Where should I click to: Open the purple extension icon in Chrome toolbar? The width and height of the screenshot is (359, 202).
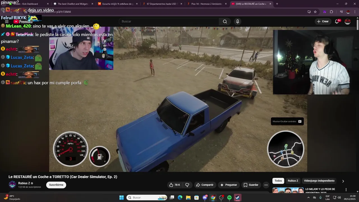coord(325,12)
